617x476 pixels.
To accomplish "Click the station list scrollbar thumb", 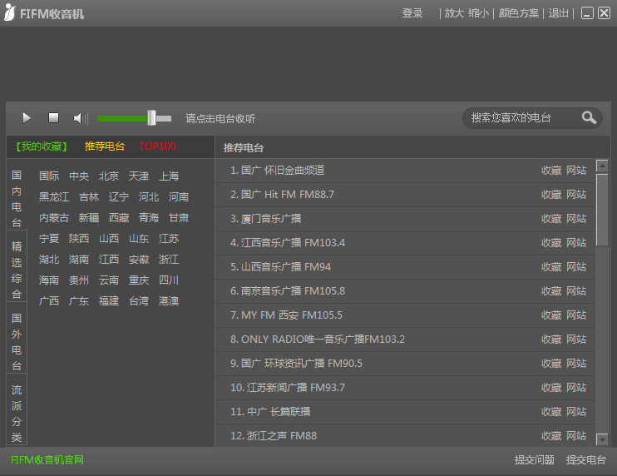I will [x=602, y=210].
